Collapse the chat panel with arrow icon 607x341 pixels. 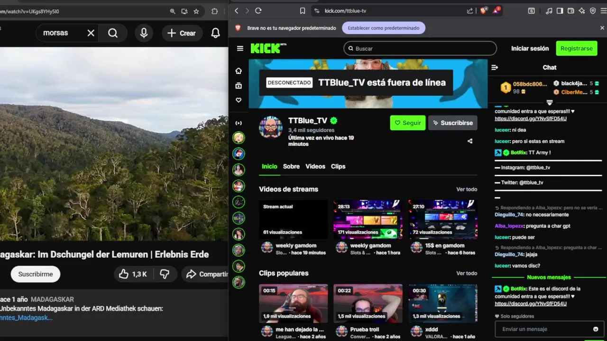click(495, 67)
